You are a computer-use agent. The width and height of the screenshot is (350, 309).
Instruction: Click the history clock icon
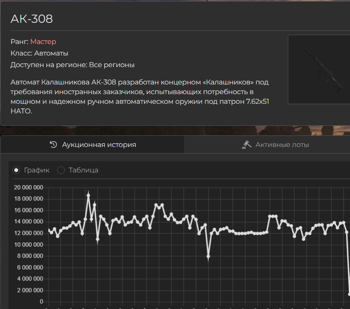click(x=53, y=145)
